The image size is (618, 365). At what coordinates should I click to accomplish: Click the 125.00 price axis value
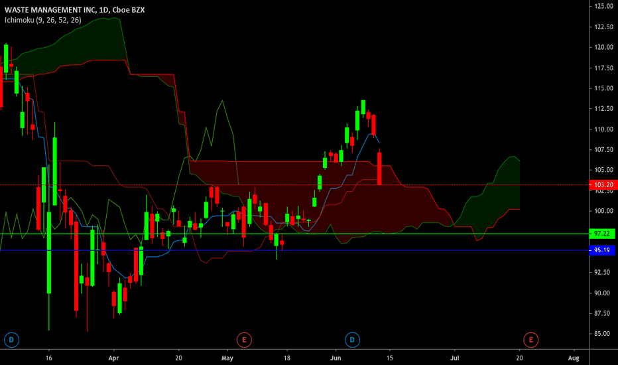(603, 7)
